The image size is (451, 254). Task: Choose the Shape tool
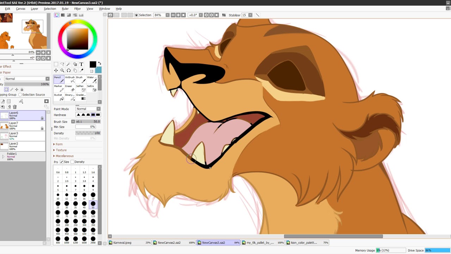[x=75, y=64]
